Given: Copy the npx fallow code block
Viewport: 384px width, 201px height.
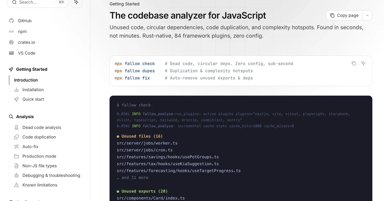Looking at the screenshot, I should 354,63.
